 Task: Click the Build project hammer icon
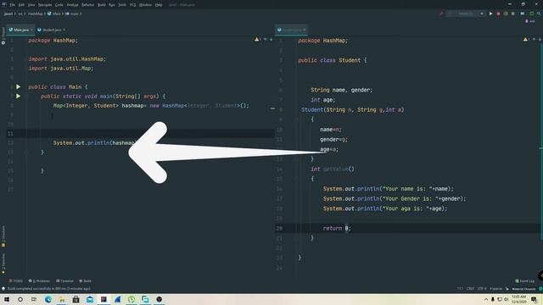[x=441, y=14]
